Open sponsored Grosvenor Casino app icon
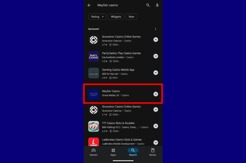Image resolution: width=246 pixels, height=163 pixels. [94, 40]
